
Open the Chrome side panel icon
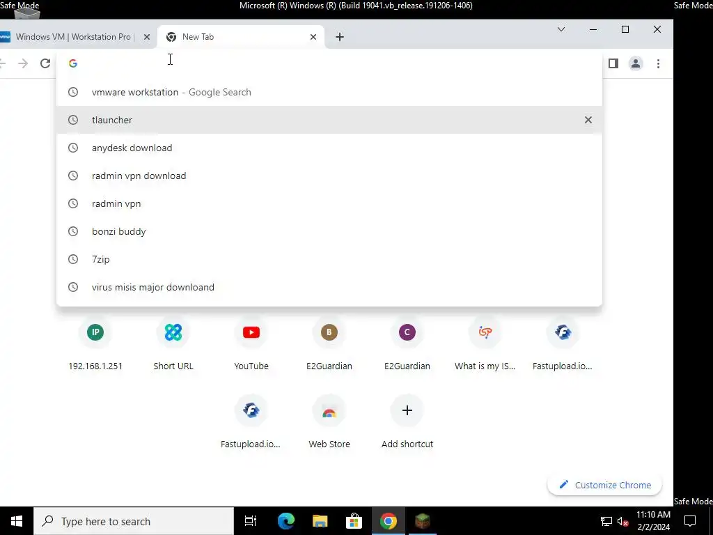pyautogui.click(x=613, y=63)
